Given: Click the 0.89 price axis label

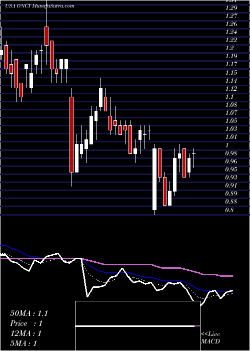Looking at the screenshot, I should point(231,194).
